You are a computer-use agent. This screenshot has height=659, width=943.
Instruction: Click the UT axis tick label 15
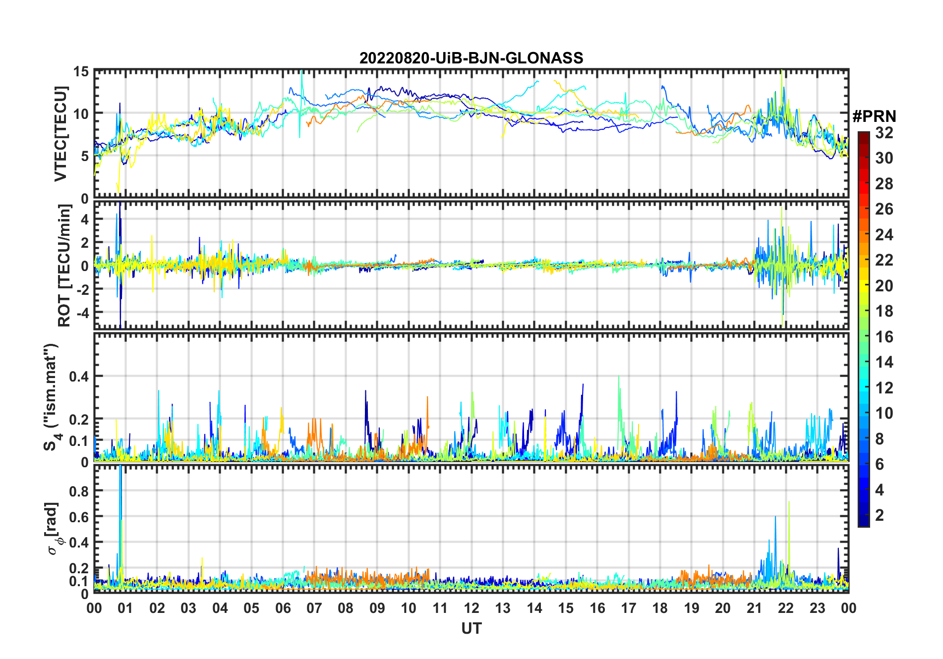coord(566,608)
